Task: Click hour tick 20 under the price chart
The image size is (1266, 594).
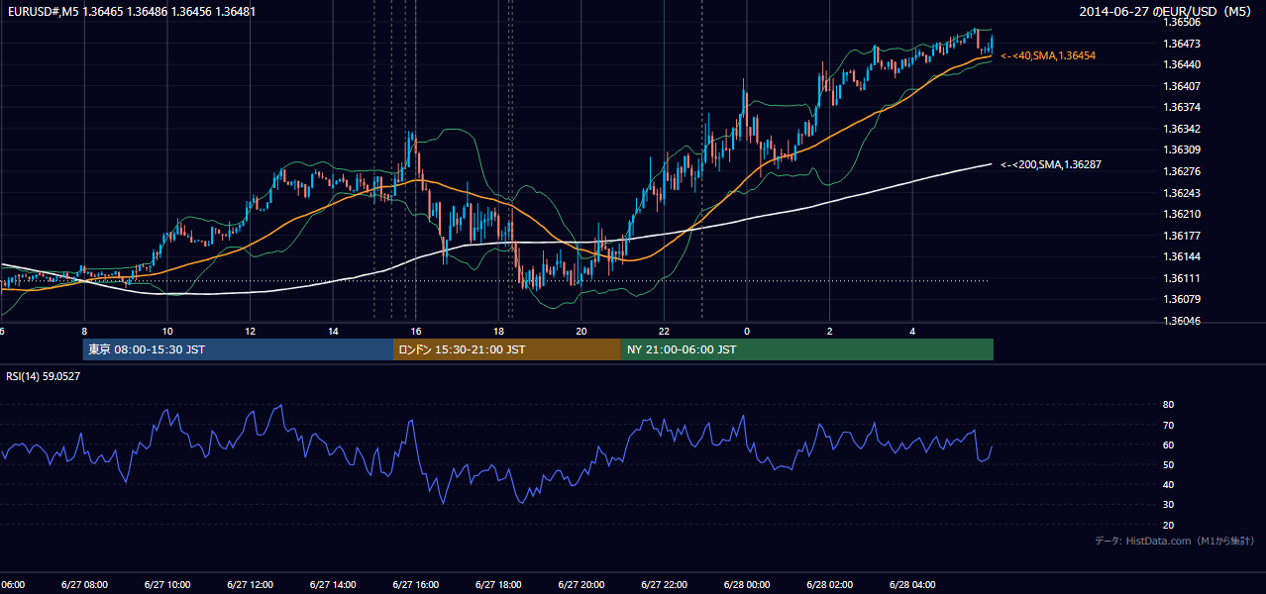Action: coord(581,331)
